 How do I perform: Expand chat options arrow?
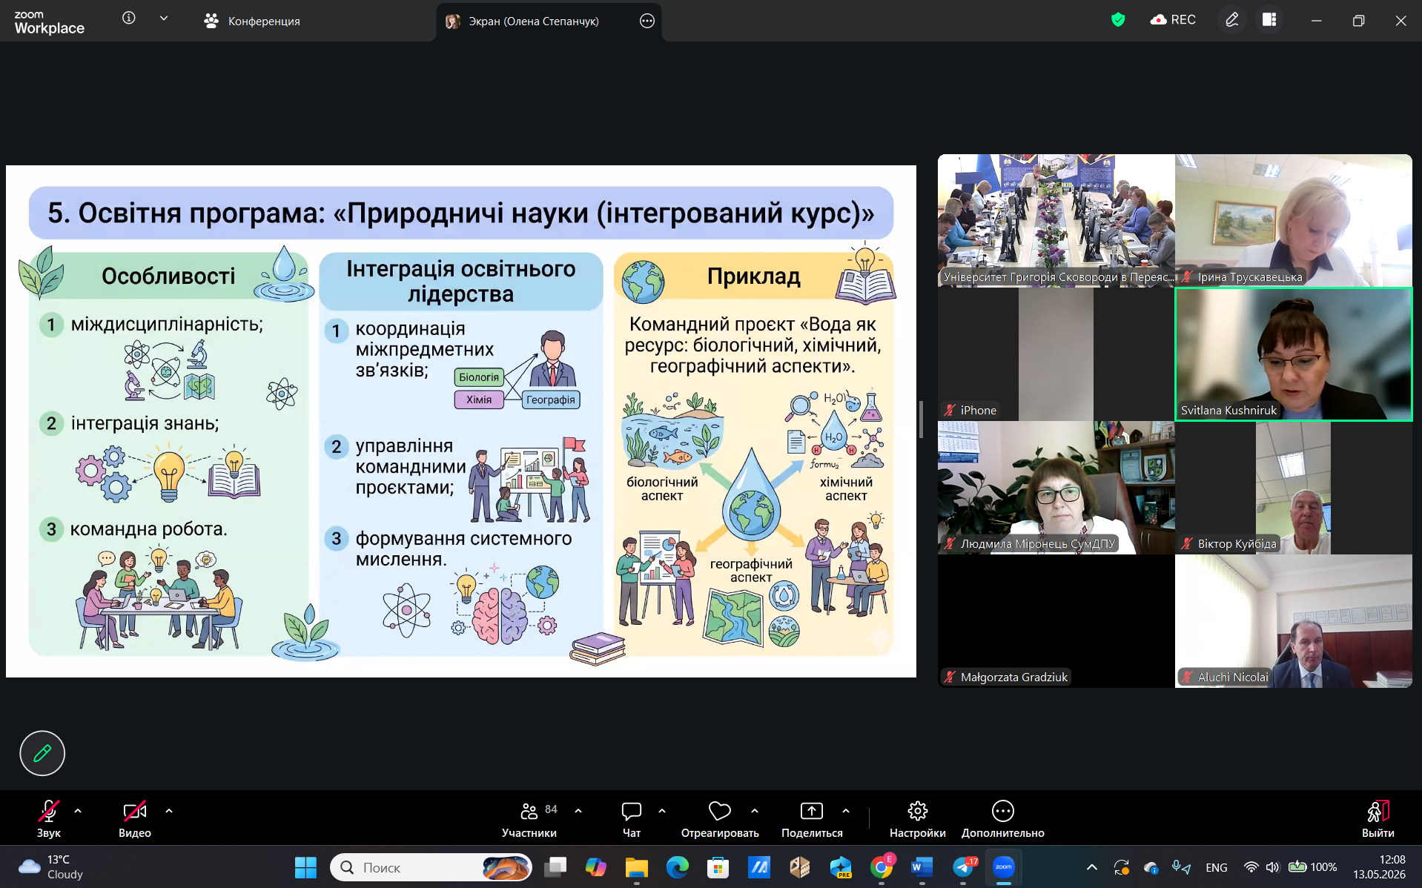tap(662, 811)
